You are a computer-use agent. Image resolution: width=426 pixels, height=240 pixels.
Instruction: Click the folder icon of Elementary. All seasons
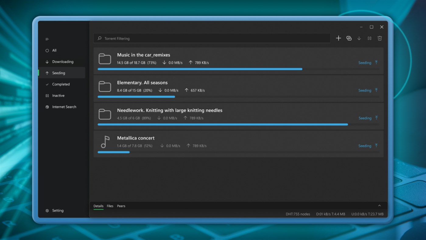tap(105, 87)
